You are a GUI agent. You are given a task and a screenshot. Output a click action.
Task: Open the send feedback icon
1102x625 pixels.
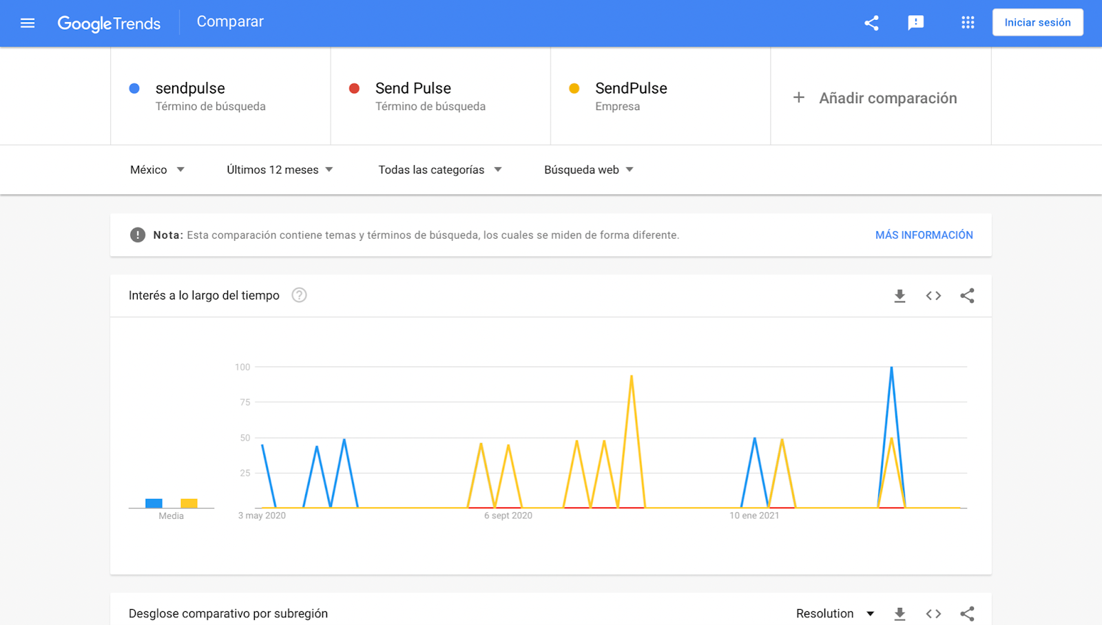[915, 23]
